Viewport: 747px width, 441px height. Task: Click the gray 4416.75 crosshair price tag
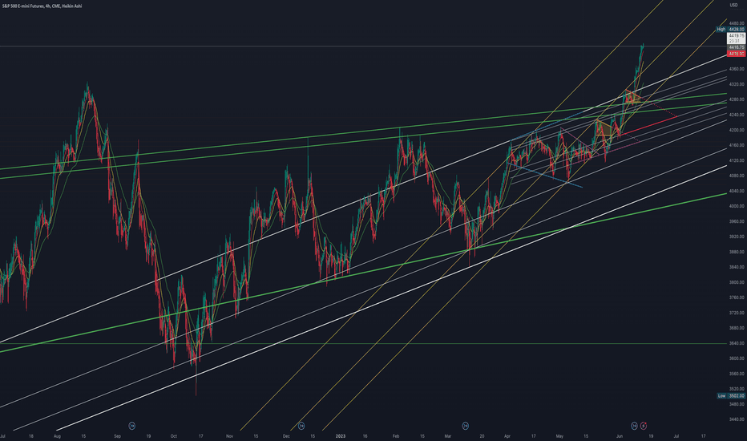[736, 47]
